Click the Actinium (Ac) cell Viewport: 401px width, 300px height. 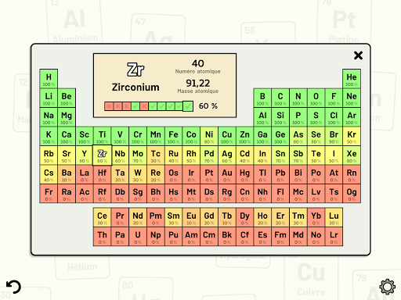[x=85, y=194]
